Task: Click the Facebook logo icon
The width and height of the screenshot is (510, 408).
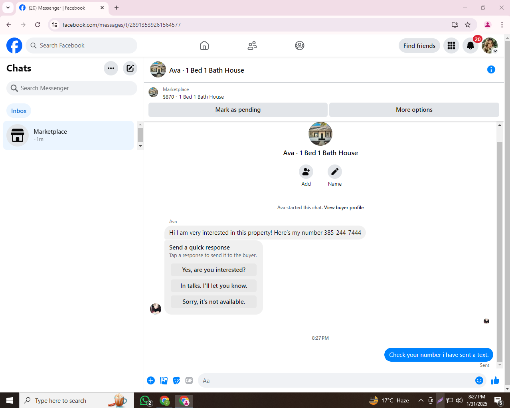Action: (14, 46)
